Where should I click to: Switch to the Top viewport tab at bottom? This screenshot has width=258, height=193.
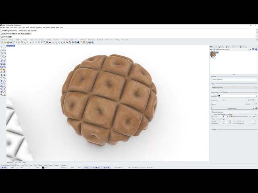coord(16,162)
